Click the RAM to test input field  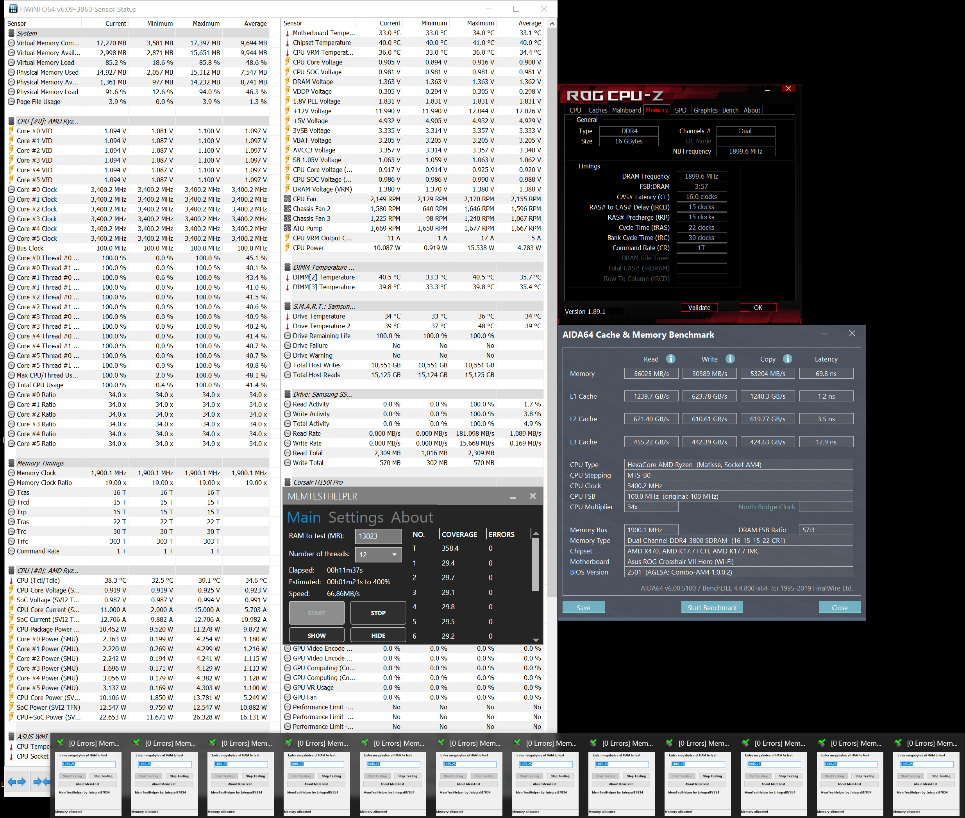pyautogui.click(x=378, y=536)
